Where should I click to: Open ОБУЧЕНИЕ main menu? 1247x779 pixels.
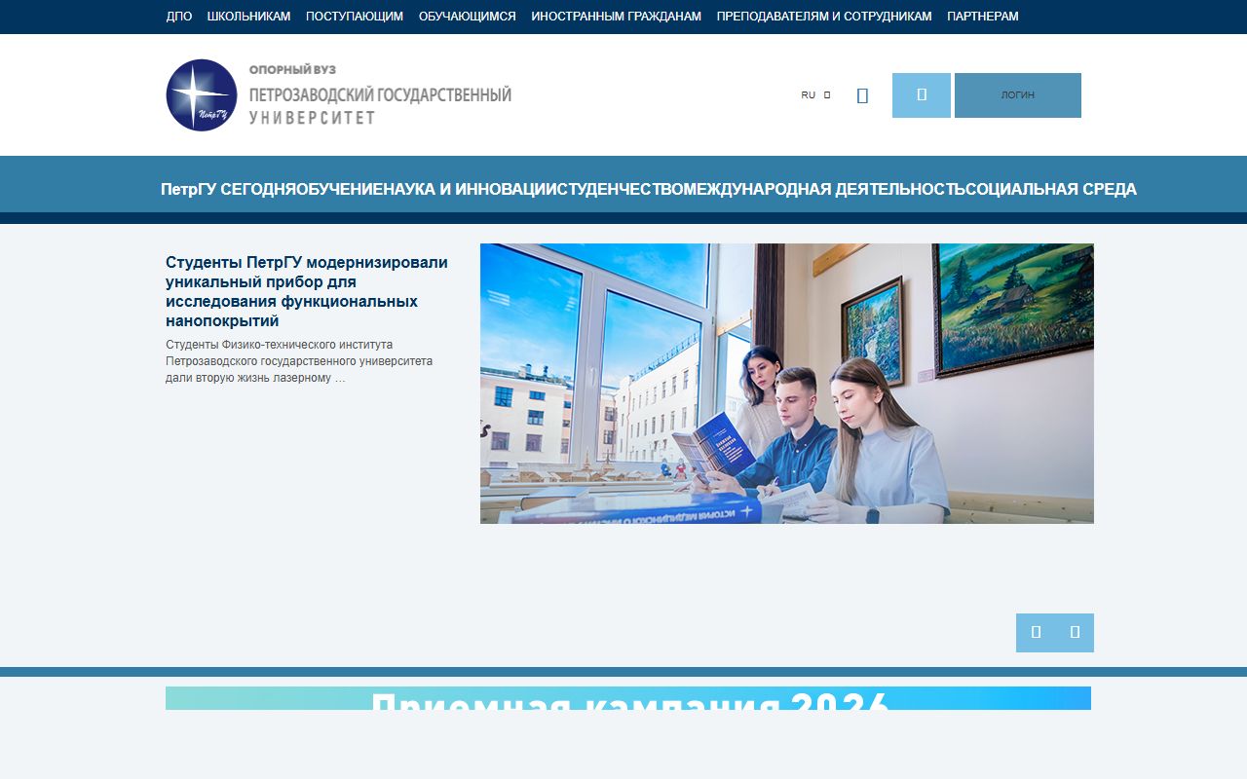[x=339, y=189]
